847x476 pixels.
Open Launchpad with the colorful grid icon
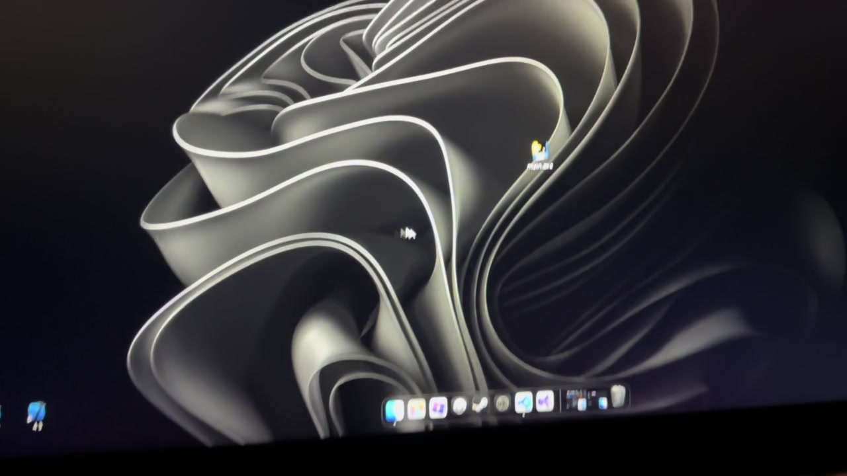click(x=417, y=409)
